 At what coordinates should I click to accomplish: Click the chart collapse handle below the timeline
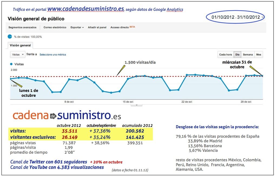137,105
